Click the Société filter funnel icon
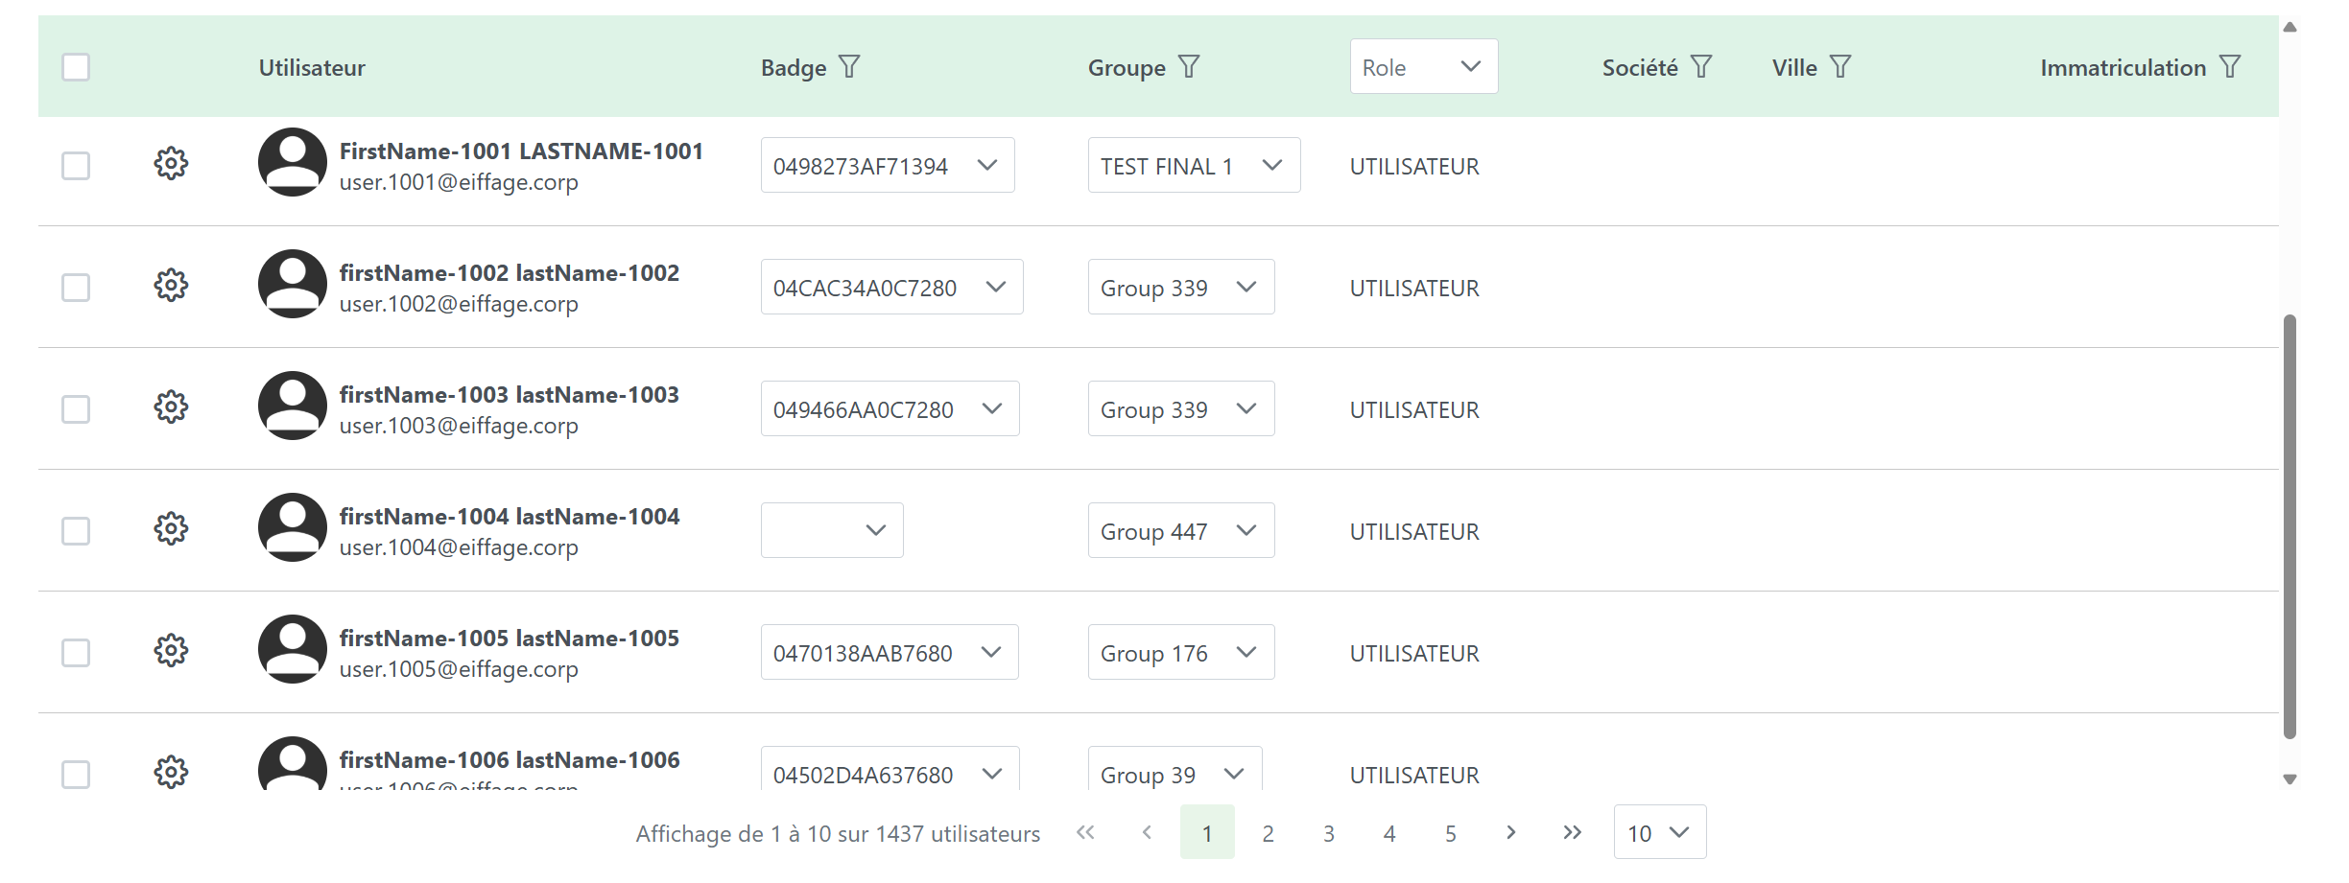This screenshot has height=883, width=2349. (1701, 67)
